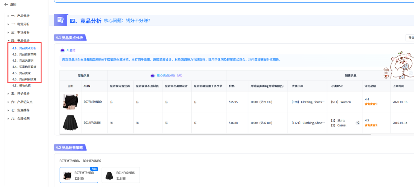Screen dimensions: 414x187
Task: Click the 【2】 Casual sub-category entry
Action: pyautogui.click(x=338, y=125)
